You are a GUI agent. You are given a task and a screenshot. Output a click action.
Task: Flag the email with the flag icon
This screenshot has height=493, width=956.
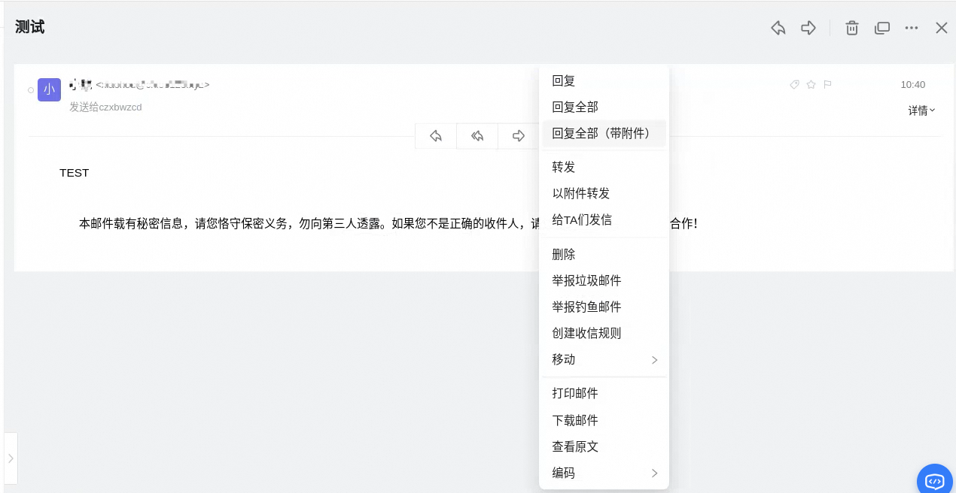(x=827, y=85)
